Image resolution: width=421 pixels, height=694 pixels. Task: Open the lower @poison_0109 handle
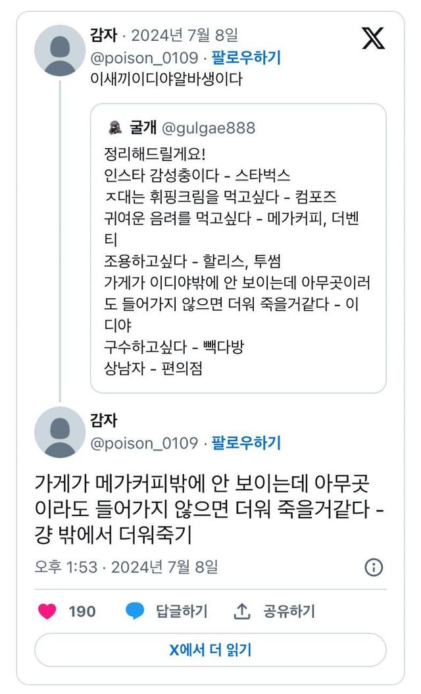(x=144, y=442)
